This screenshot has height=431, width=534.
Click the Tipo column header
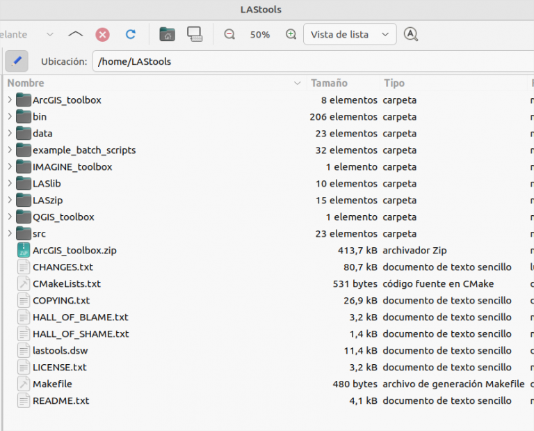click(x=394, y=84)
